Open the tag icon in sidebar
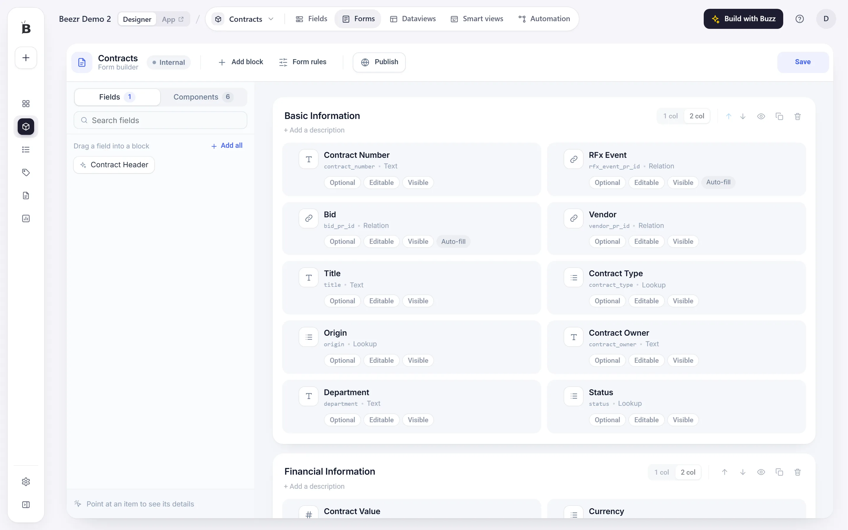Image resolution: width=848 pixels, height=530 pixels. (26, 173)
